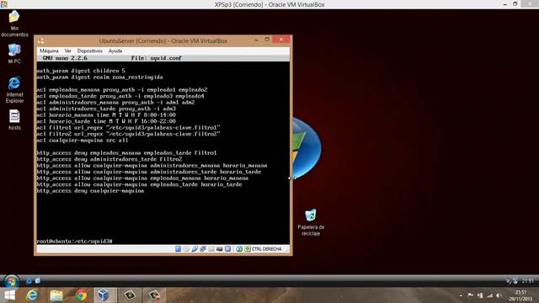Screen dimensions: 539x303
Task: Click the 'acl horario_manana time' line
Action: pos(106,115)
